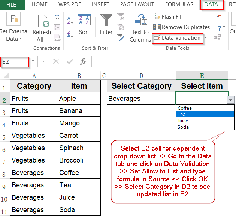Viewport: 236px width, 218px height.
Task: Click the Insert Function fx icon
Action: coord(83,61)
